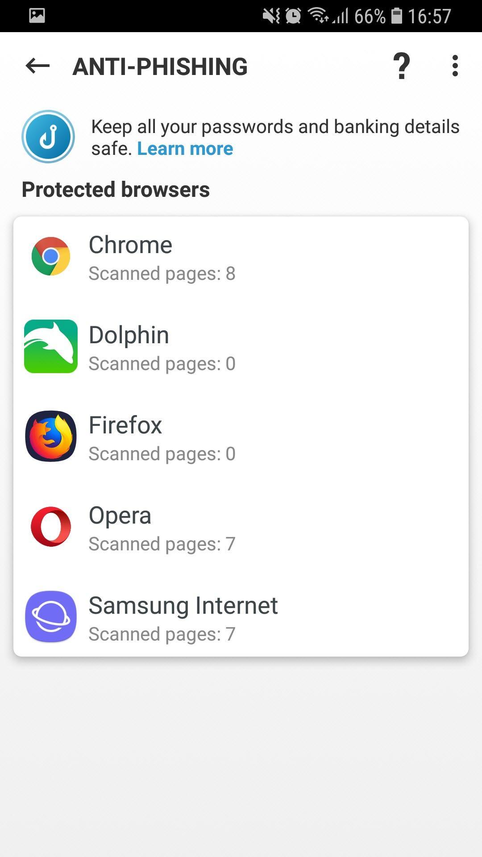Tap the anti-phishing hook icon
This screenshot has height=857, width=482.
click(x=48, y=137)
